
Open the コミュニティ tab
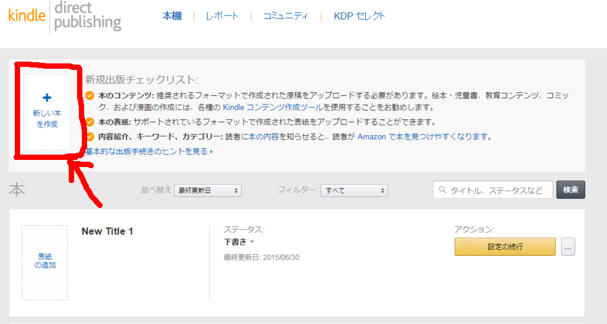click(286, 16)
